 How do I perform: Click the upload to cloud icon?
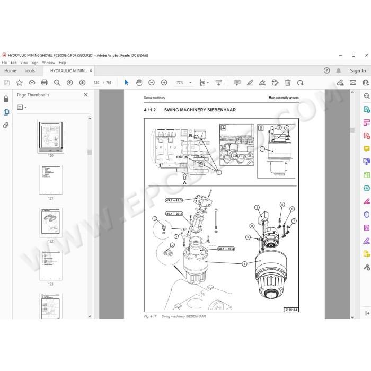click(x=32, y=83)
